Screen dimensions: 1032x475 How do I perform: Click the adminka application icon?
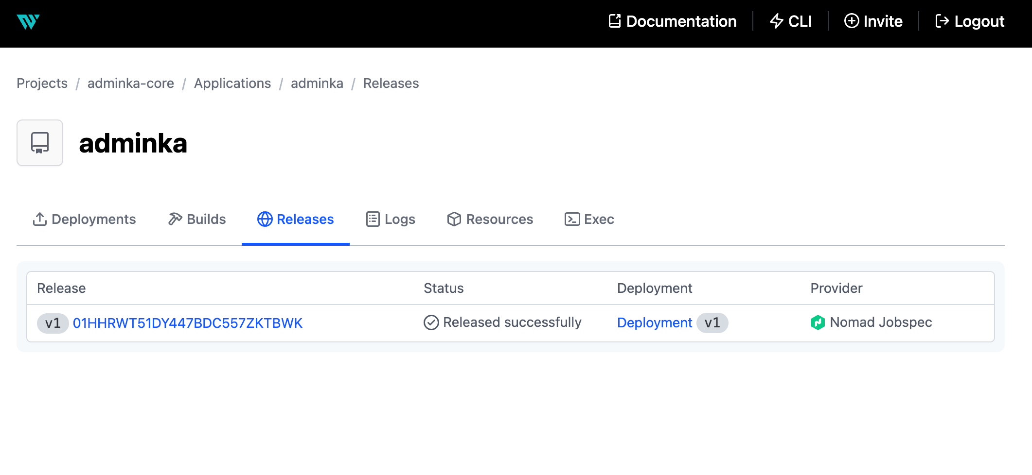[40, 143]
